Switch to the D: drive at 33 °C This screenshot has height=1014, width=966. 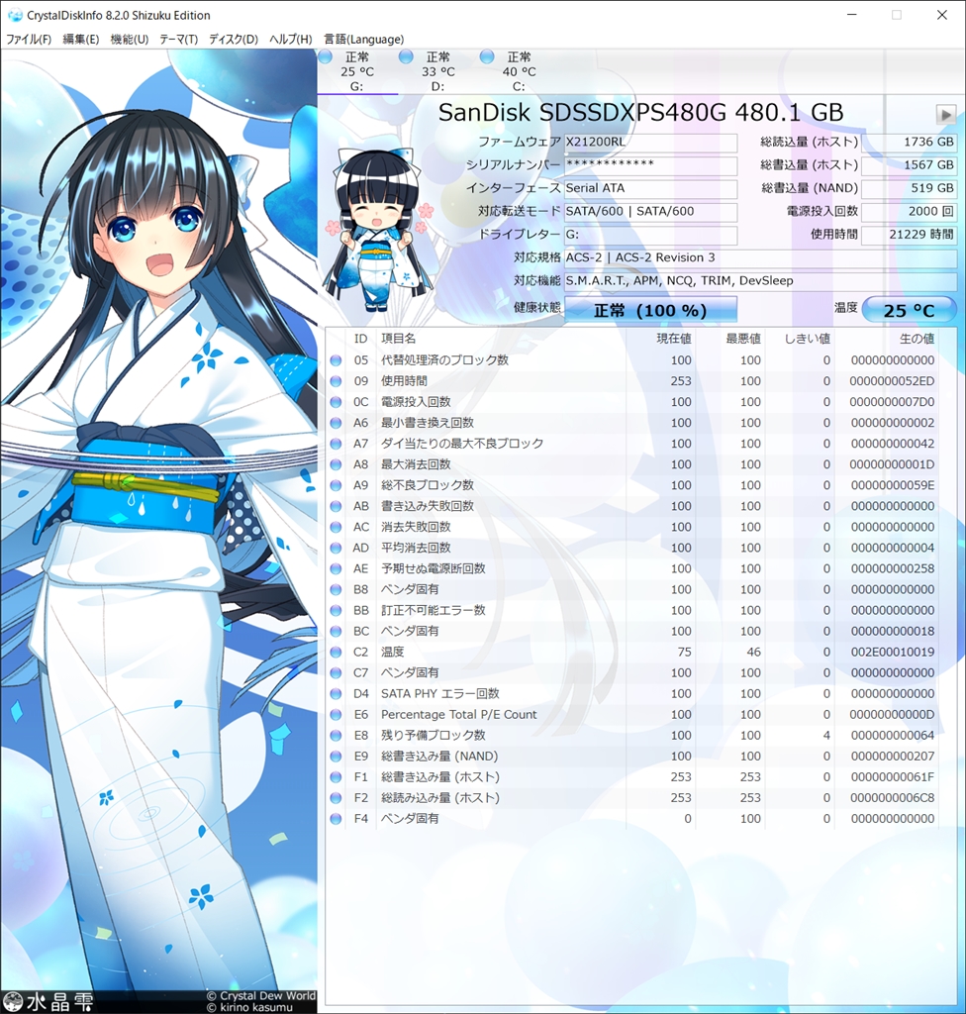pos(437,71)
